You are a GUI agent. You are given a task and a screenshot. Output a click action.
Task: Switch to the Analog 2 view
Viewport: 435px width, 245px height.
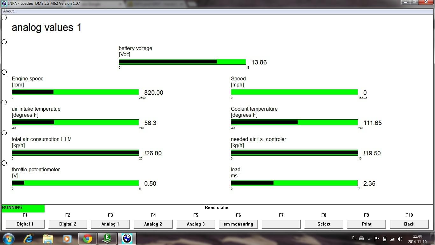[153, 224]
